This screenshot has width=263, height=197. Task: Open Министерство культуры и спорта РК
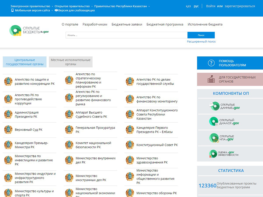click(x=34, y=193)
